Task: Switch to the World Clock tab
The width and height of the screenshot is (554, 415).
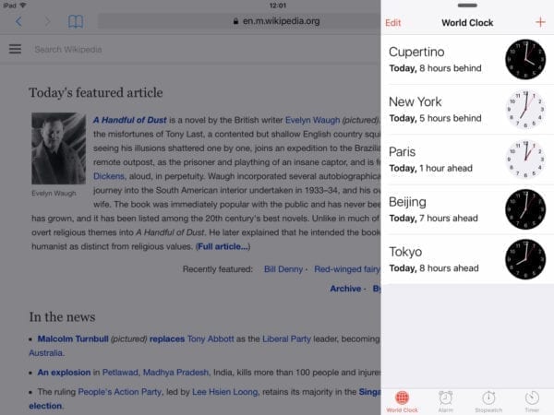Action: [402, 400]
